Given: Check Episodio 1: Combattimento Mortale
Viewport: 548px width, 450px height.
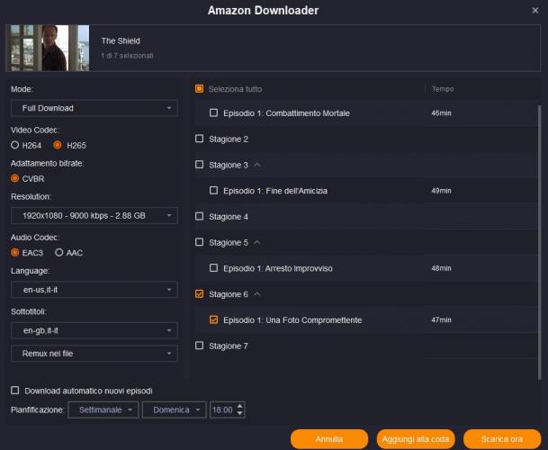Looking at the screenshot, I should coord(214,113).
